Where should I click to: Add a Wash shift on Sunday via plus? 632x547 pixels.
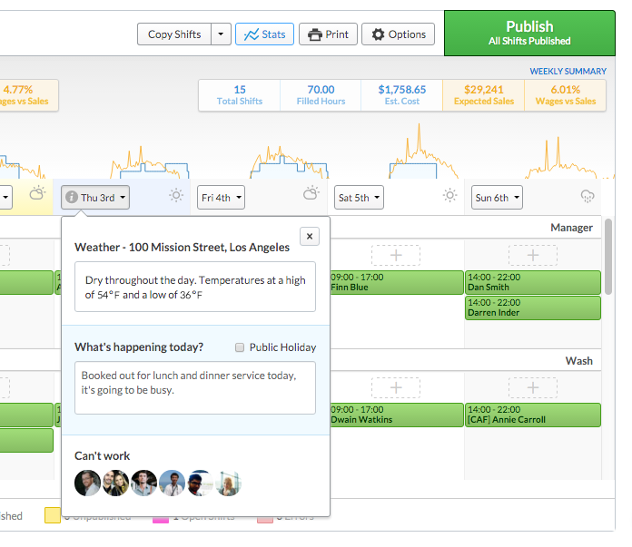pyautogui.click(x=533, y=388)
